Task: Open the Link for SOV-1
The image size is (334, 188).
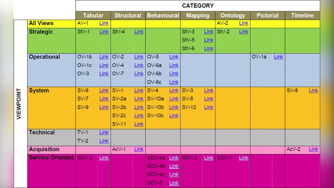Action: coord(243,158)
